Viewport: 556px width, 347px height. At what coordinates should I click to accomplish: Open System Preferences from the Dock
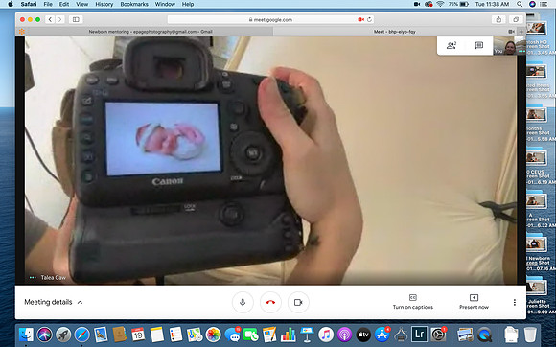(x=439, y=335)
